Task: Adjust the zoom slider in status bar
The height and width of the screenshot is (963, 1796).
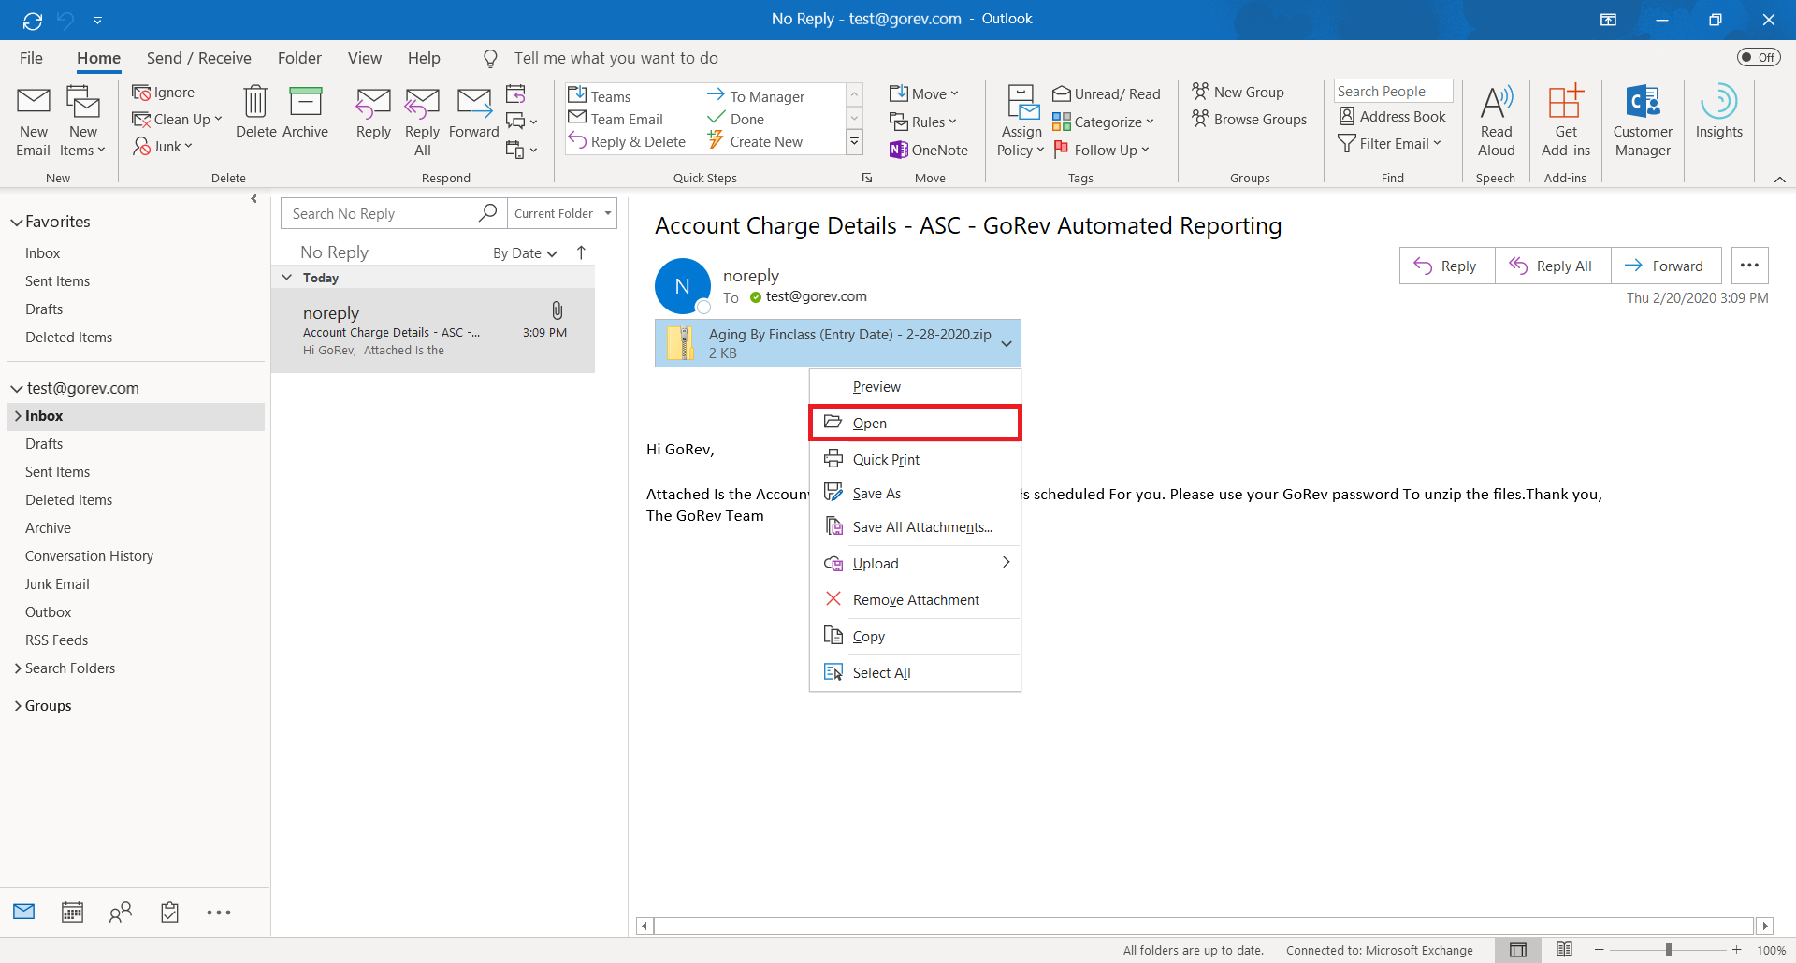Action: [1668, 950]
